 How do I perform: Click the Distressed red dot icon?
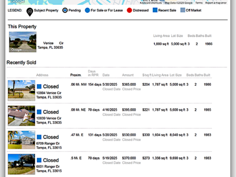pos(129,10)
